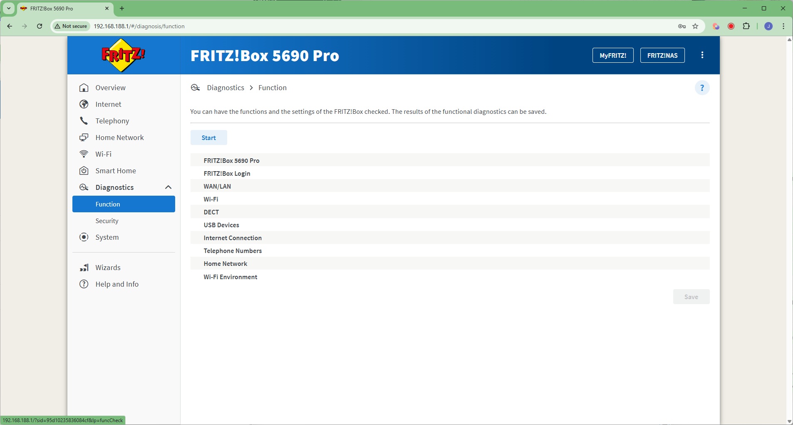The image size is (793, 425).
Task: Select the System icon in sidebar
Action: (x=84, y=237)
